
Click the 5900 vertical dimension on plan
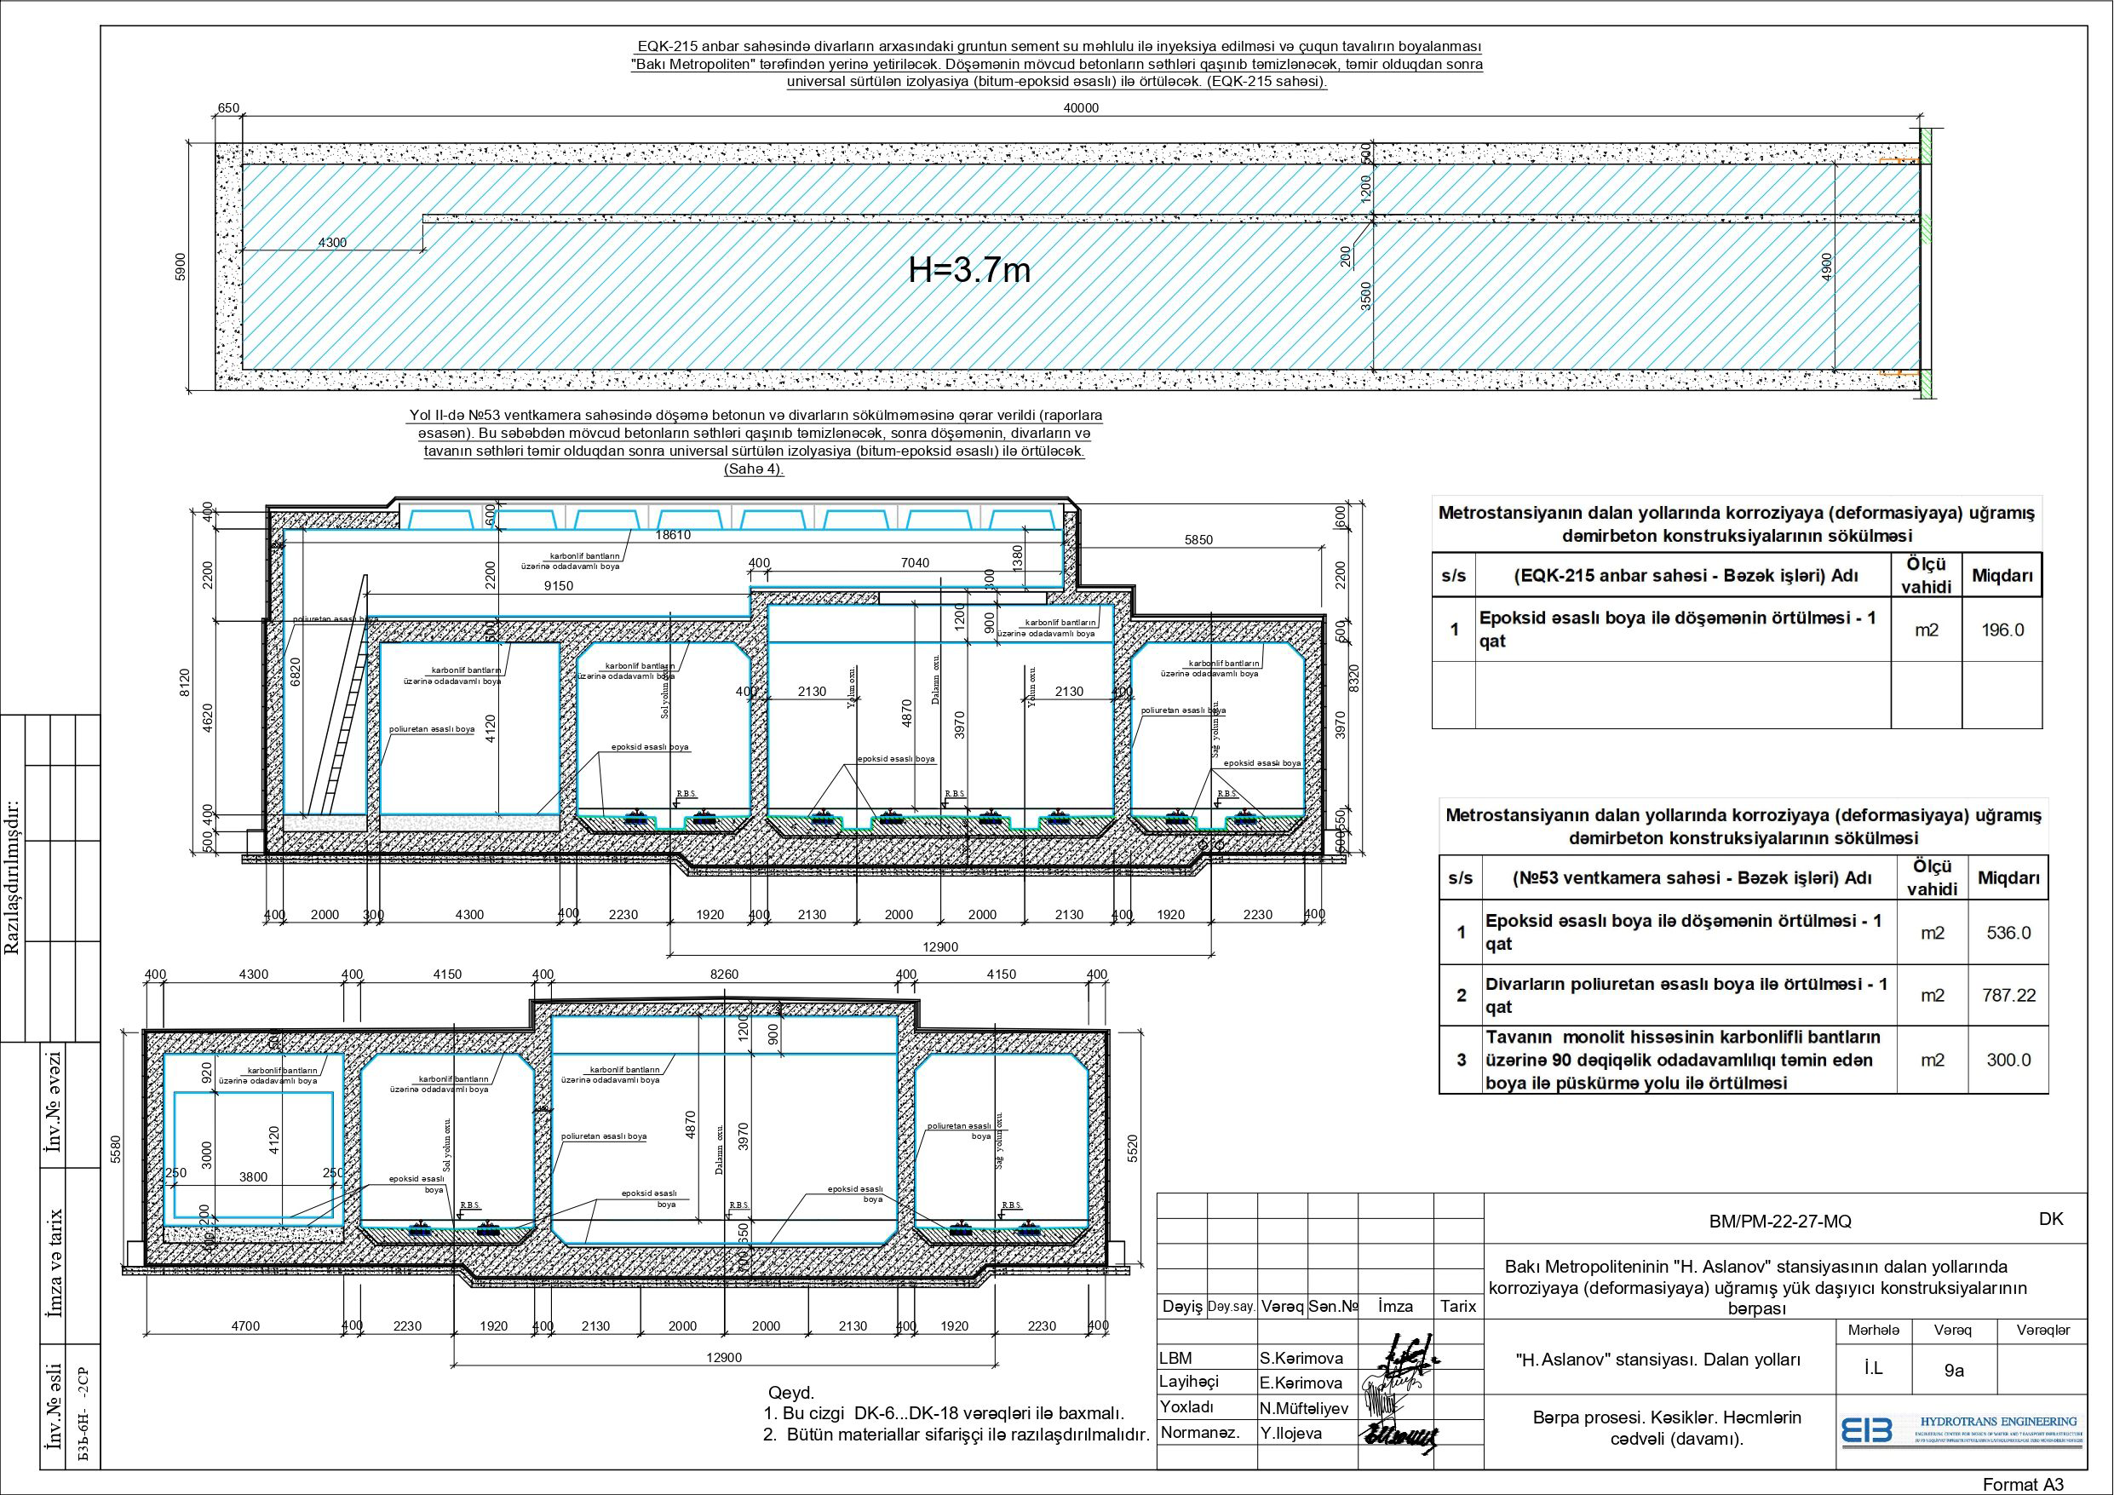coord(181,267)
